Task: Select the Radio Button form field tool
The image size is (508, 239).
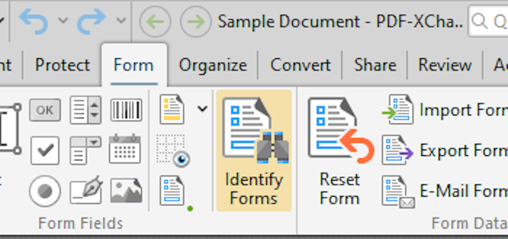Action: (44, 191)
